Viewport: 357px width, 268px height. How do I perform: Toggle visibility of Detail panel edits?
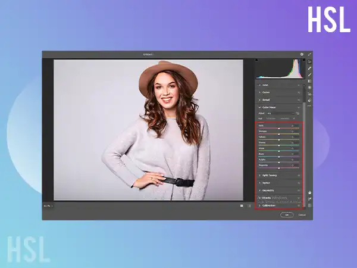299,100
